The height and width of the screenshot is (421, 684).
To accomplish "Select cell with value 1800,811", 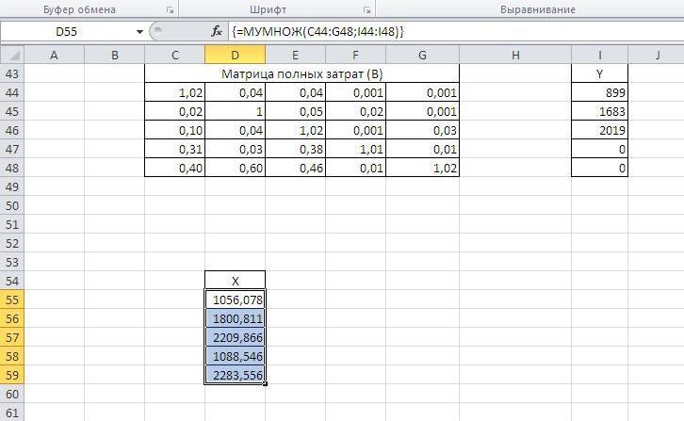I will pyautogui.click(x=235, y=318).
